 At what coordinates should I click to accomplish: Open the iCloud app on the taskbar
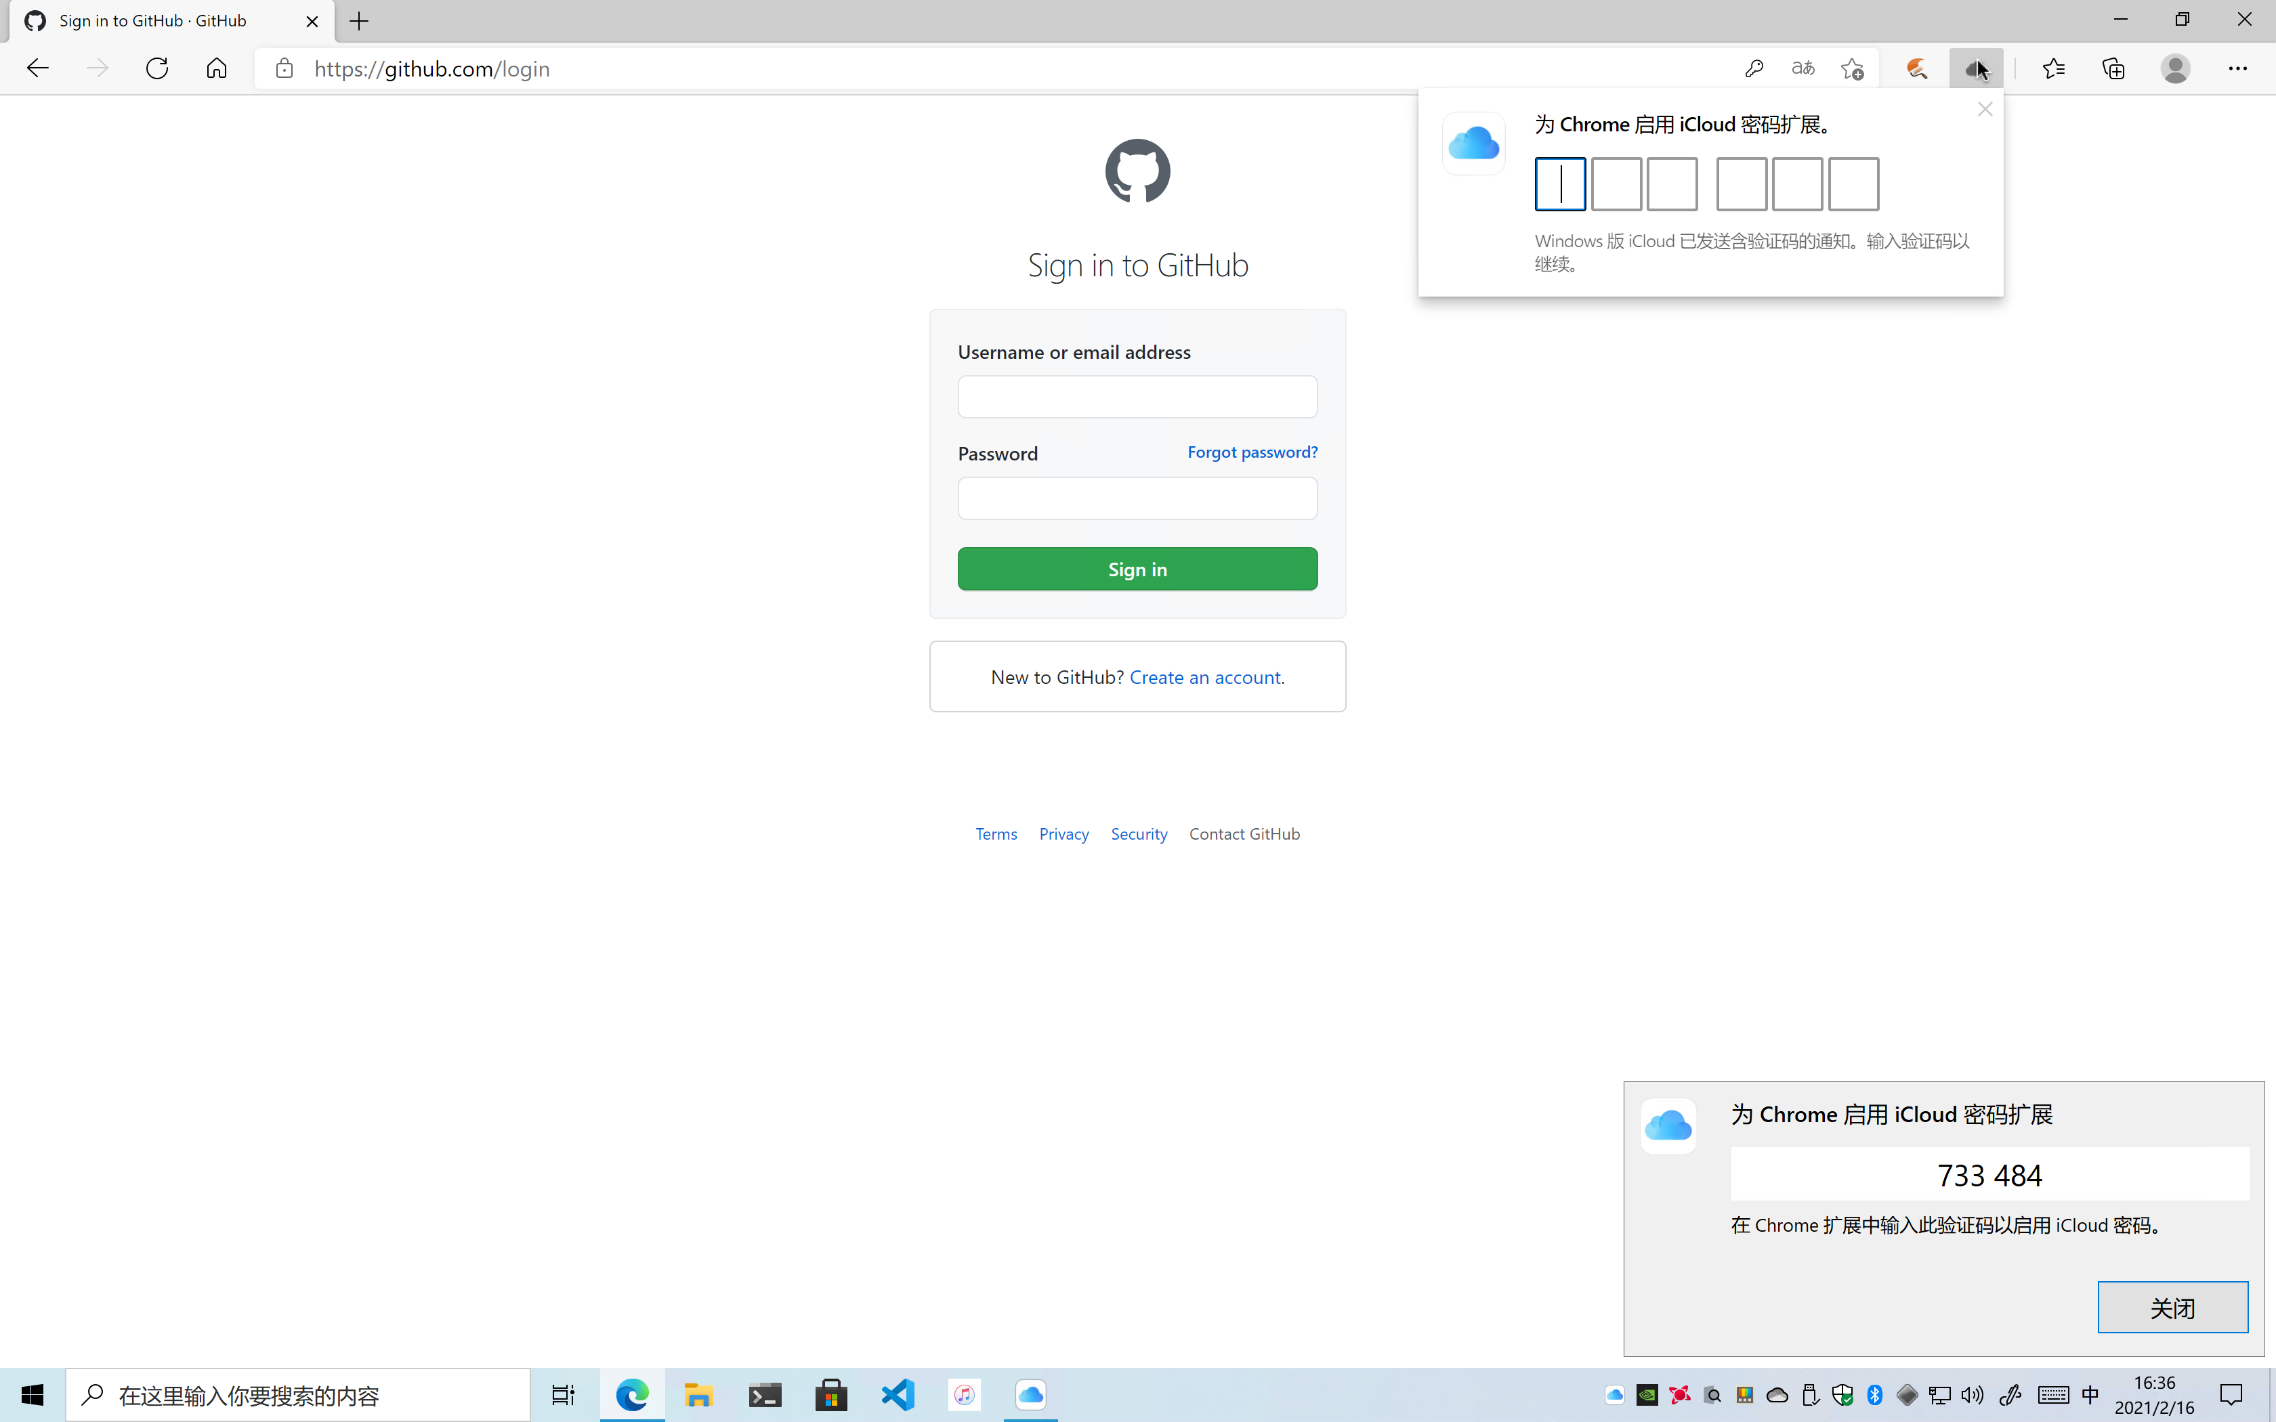[1031, 1396]
